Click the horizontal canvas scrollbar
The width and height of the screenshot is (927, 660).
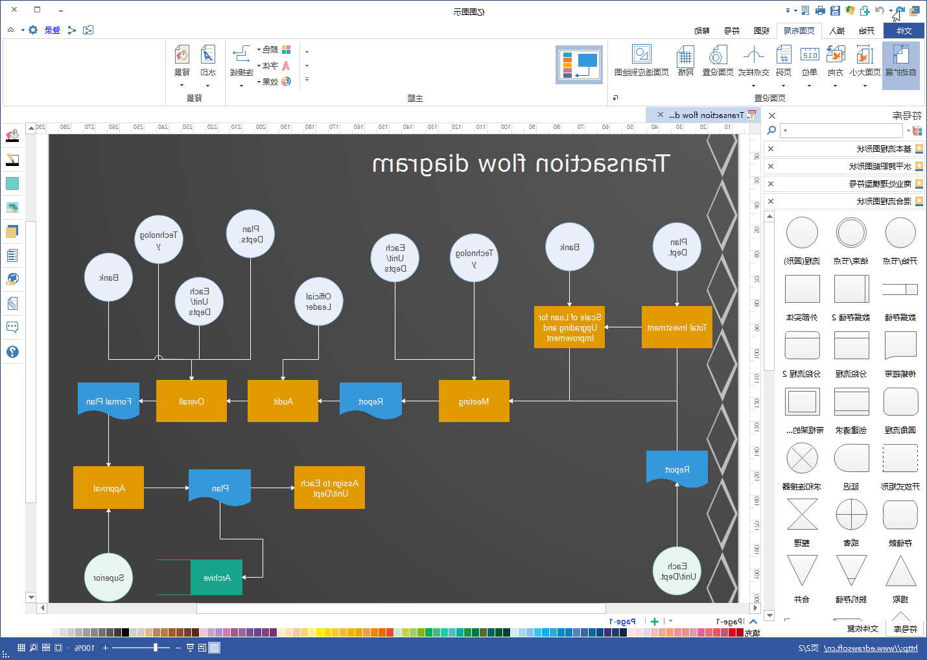point(401,608)
